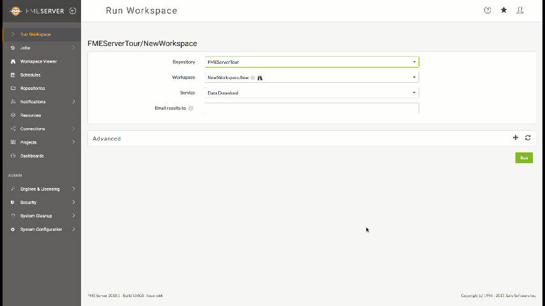
Task: Click the Schedules calendar icon
Action: tap(13, 75)
